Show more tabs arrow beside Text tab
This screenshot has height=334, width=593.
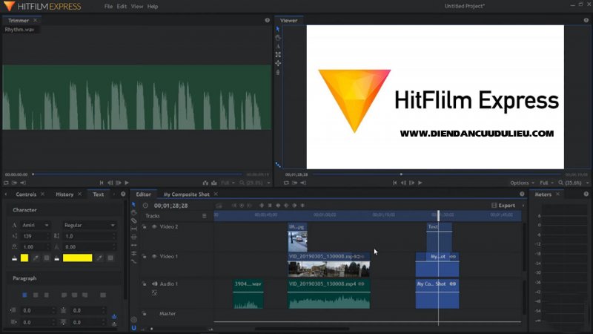(114, 194)
